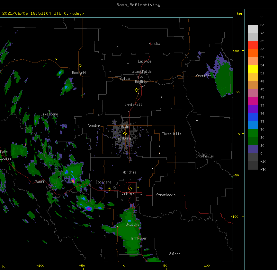Viewport: 277px width, 270px height.
Task: Click the Limestone label
Action: [49, 114]
